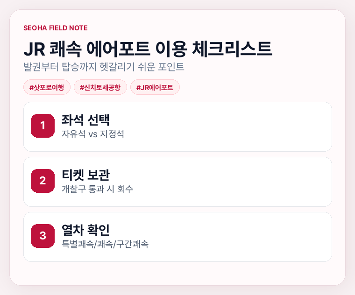The height and width of the screenshot is (295, 355).
Task: Click the SEOHA FIELD NOTE label
Action: (x=56, y=28)
